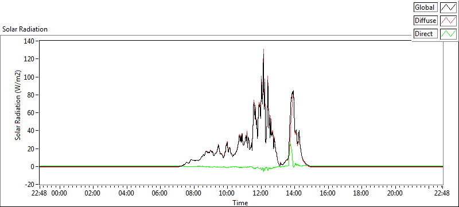The width and height of the screenshot is (459, 207).
Task: Select the 80 y-axis value
Action: tap(31, 95)
